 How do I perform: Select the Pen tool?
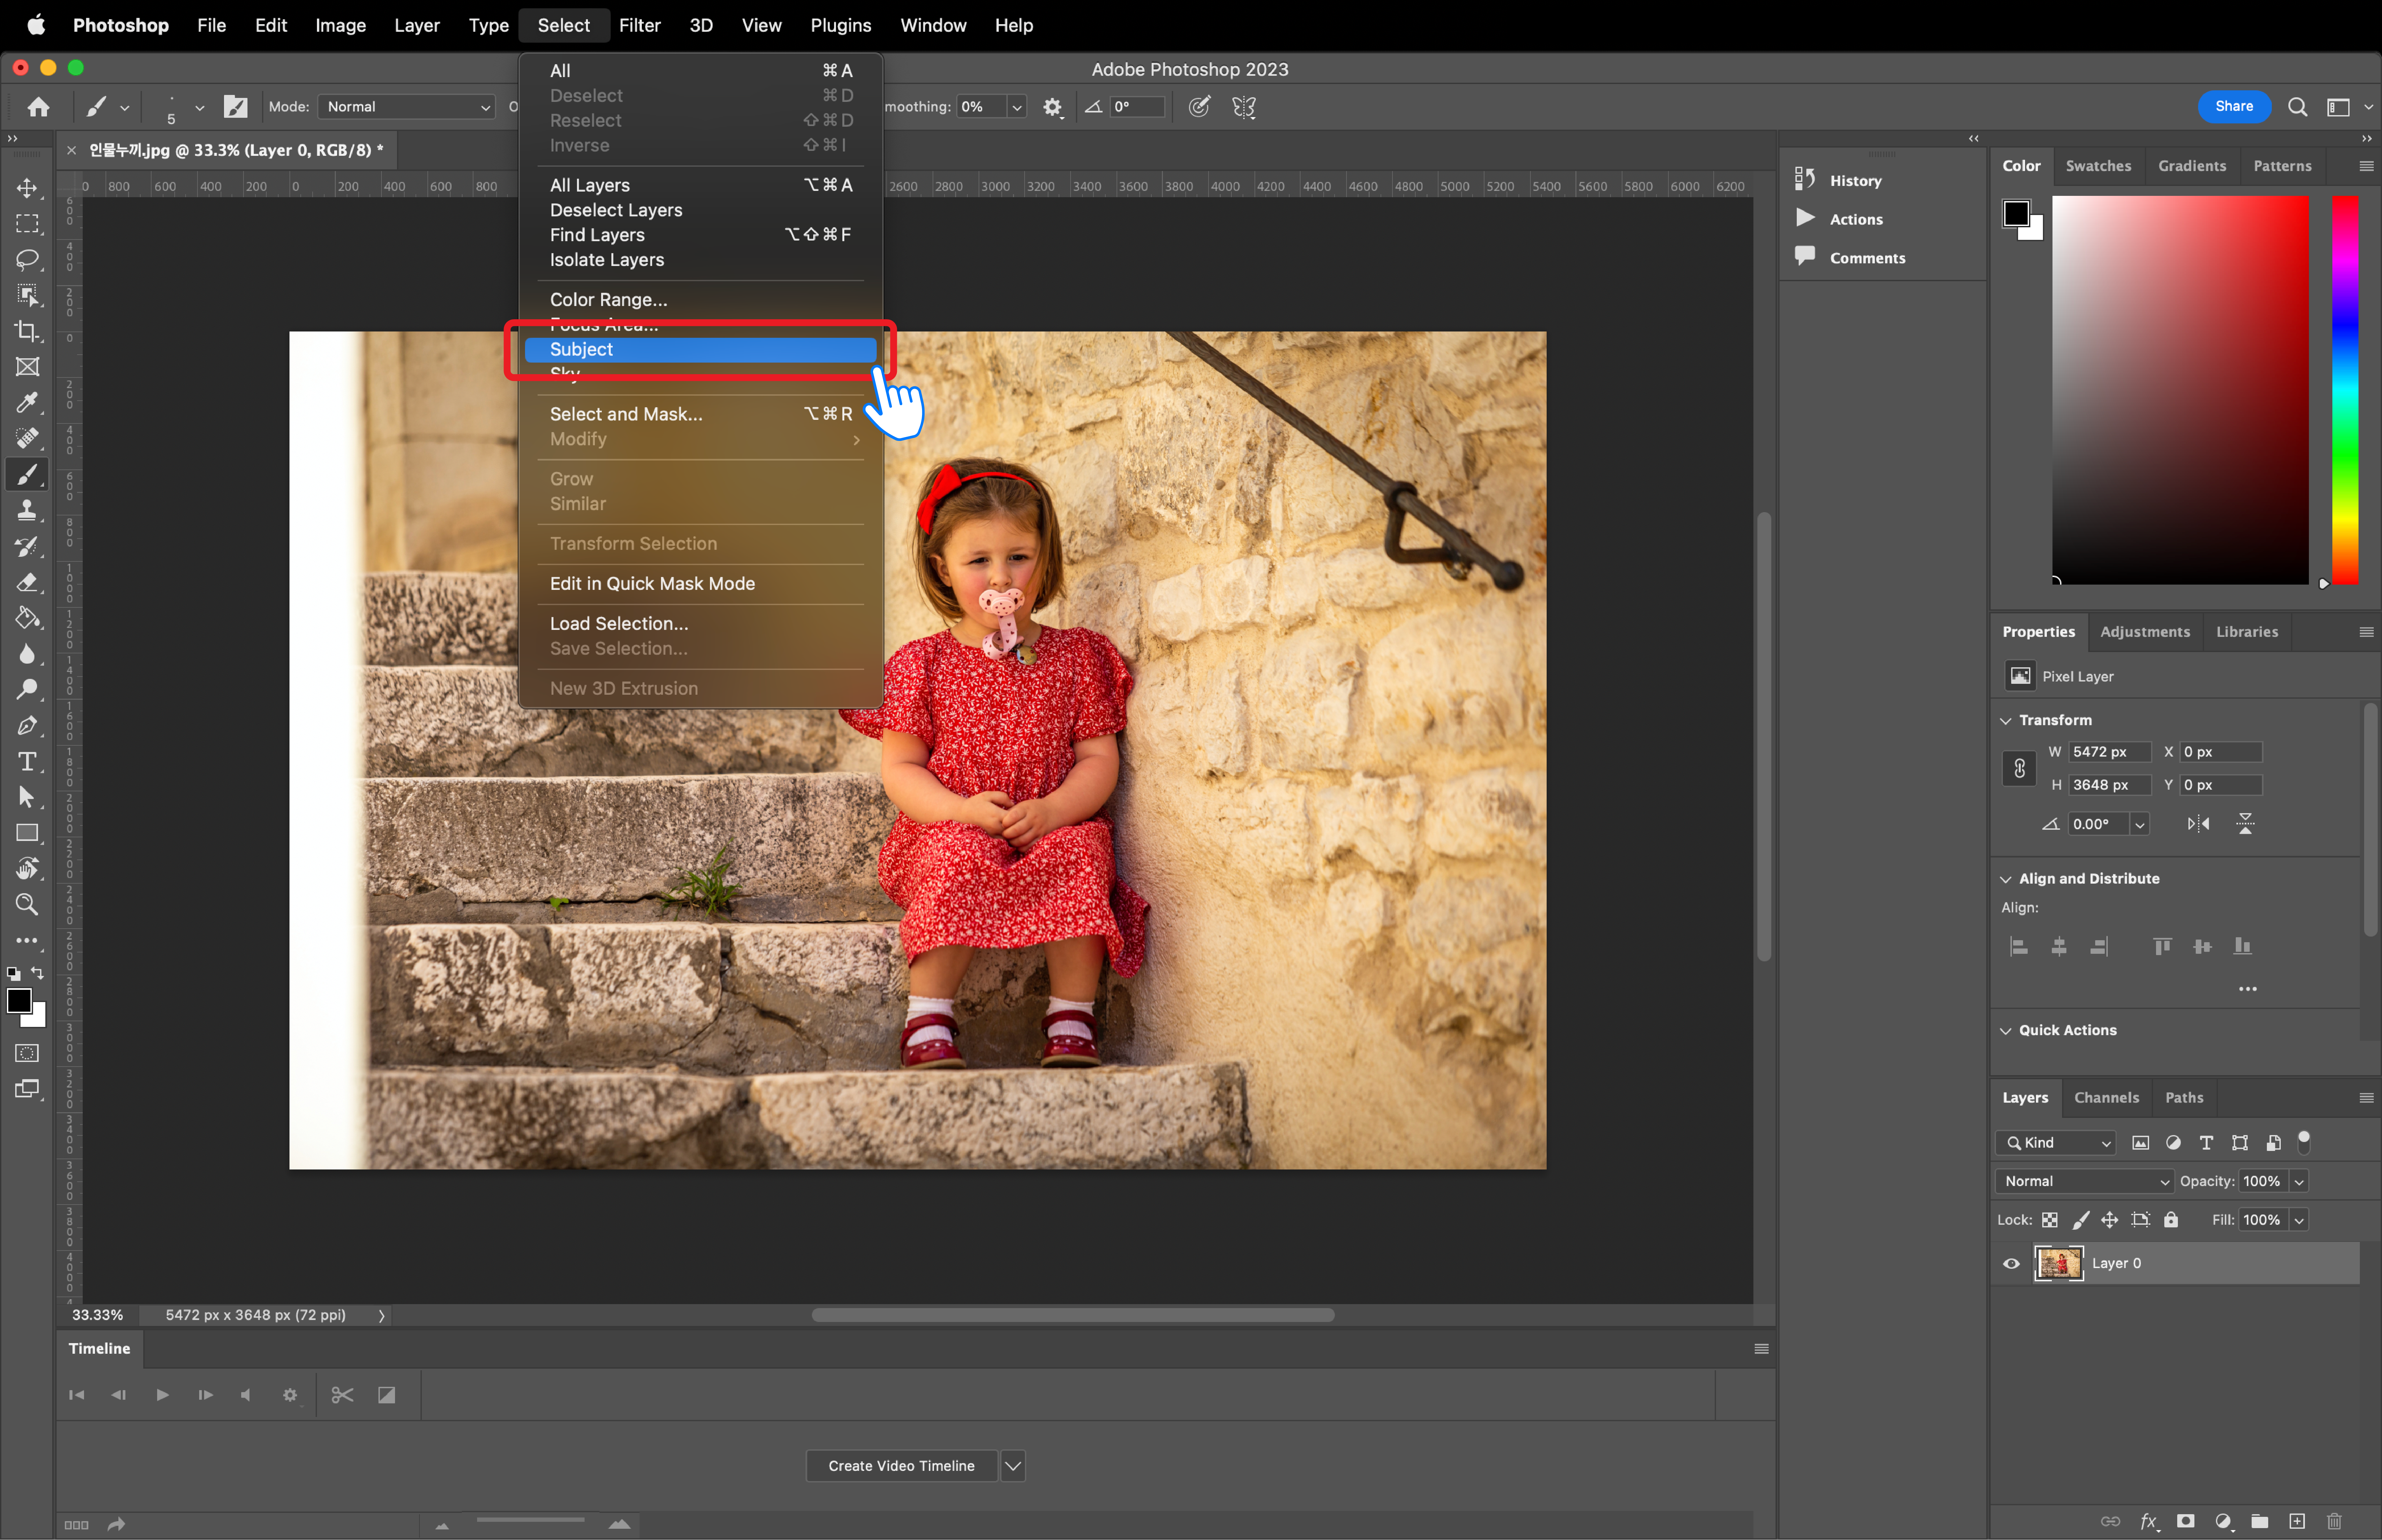(x=27, y=726)
